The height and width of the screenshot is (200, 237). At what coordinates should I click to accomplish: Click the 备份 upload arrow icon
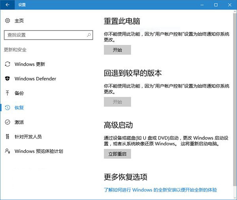7,93
